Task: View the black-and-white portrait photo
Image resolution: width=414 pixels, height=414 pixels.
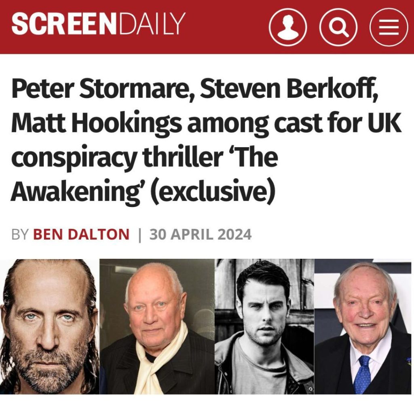Action: click(264, 327)
